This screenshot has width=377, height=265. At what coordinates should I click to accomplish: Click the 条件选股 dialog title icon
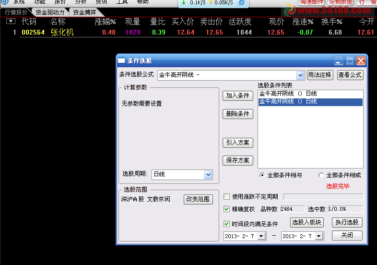click(121, 60)
